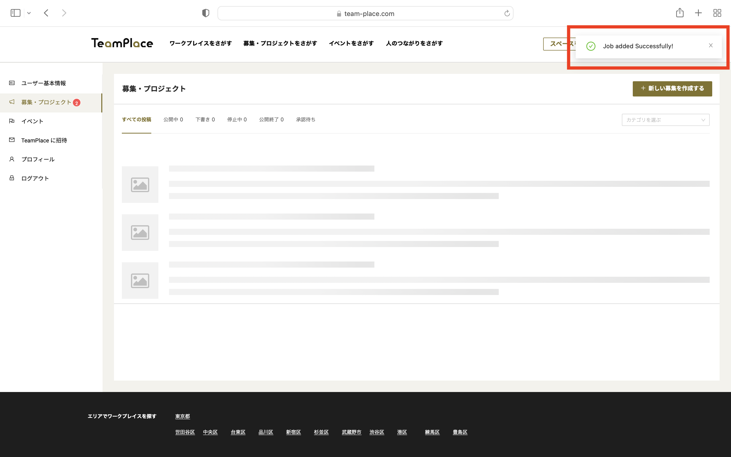Viewport: 731px width, 457px height.
Task: Click the TeamPlace logo
Action: click(x=122, y=43)
